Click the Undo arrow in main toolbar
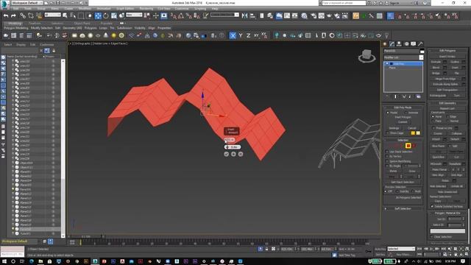The width and height of the screenshot is (471, 265). [x=6, y=15]
